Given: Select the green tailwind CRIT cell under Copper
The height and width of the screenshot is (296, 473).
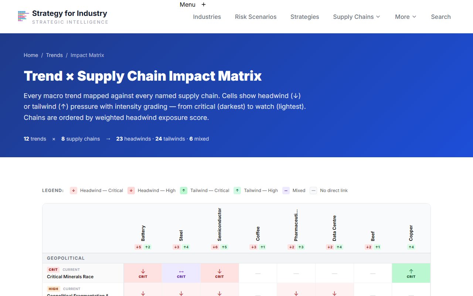Looking at the screenshot, I should (x=411, y=273).
